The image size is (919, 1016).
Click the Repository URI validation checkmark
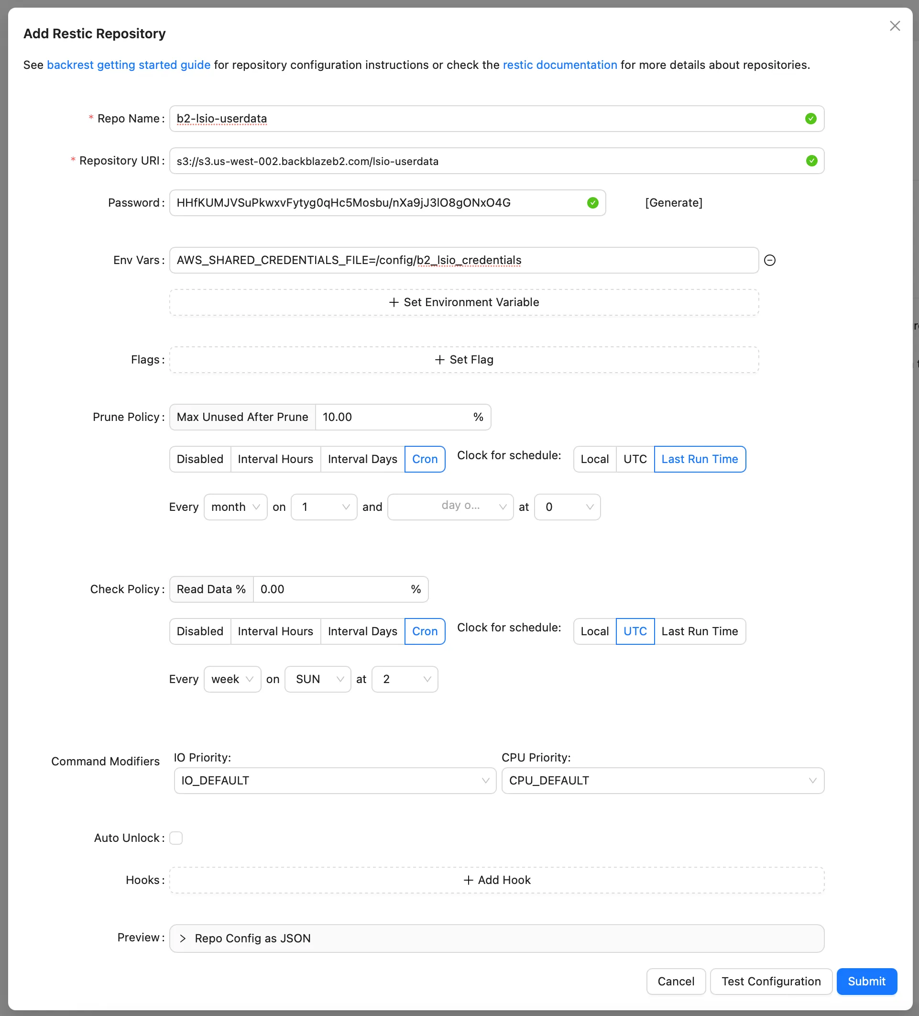point(811,161)
